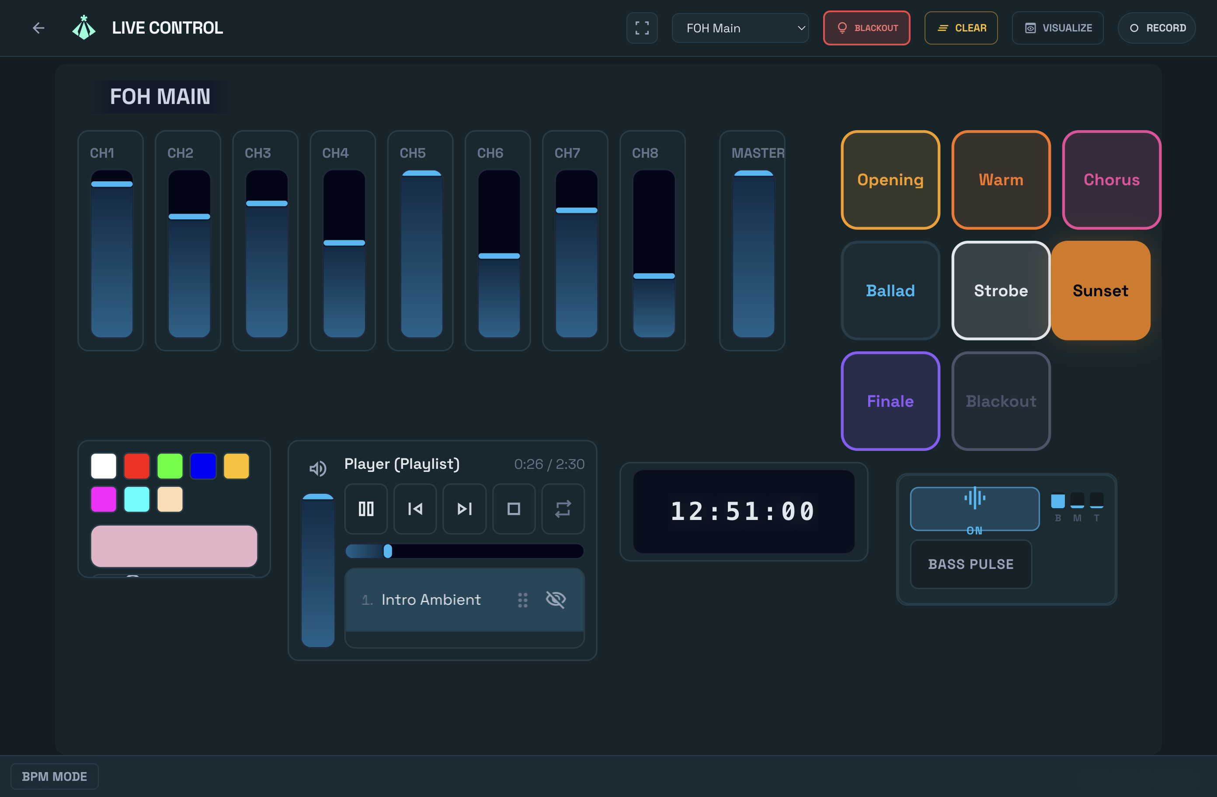Open BPM MODE in bottom bar
Viewport: 1217px width, 797px height.
pos(55,776)
